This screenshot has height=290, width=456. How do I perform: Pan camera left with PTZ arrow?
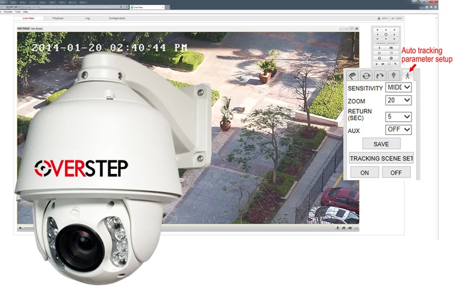(377, 35)
